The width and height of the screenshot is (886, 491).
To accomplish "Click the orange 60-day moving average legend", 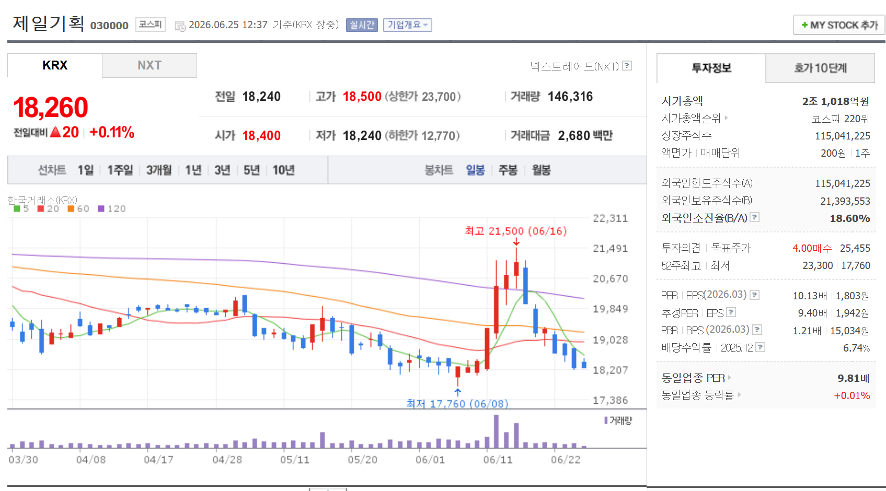I will point(78,208).
